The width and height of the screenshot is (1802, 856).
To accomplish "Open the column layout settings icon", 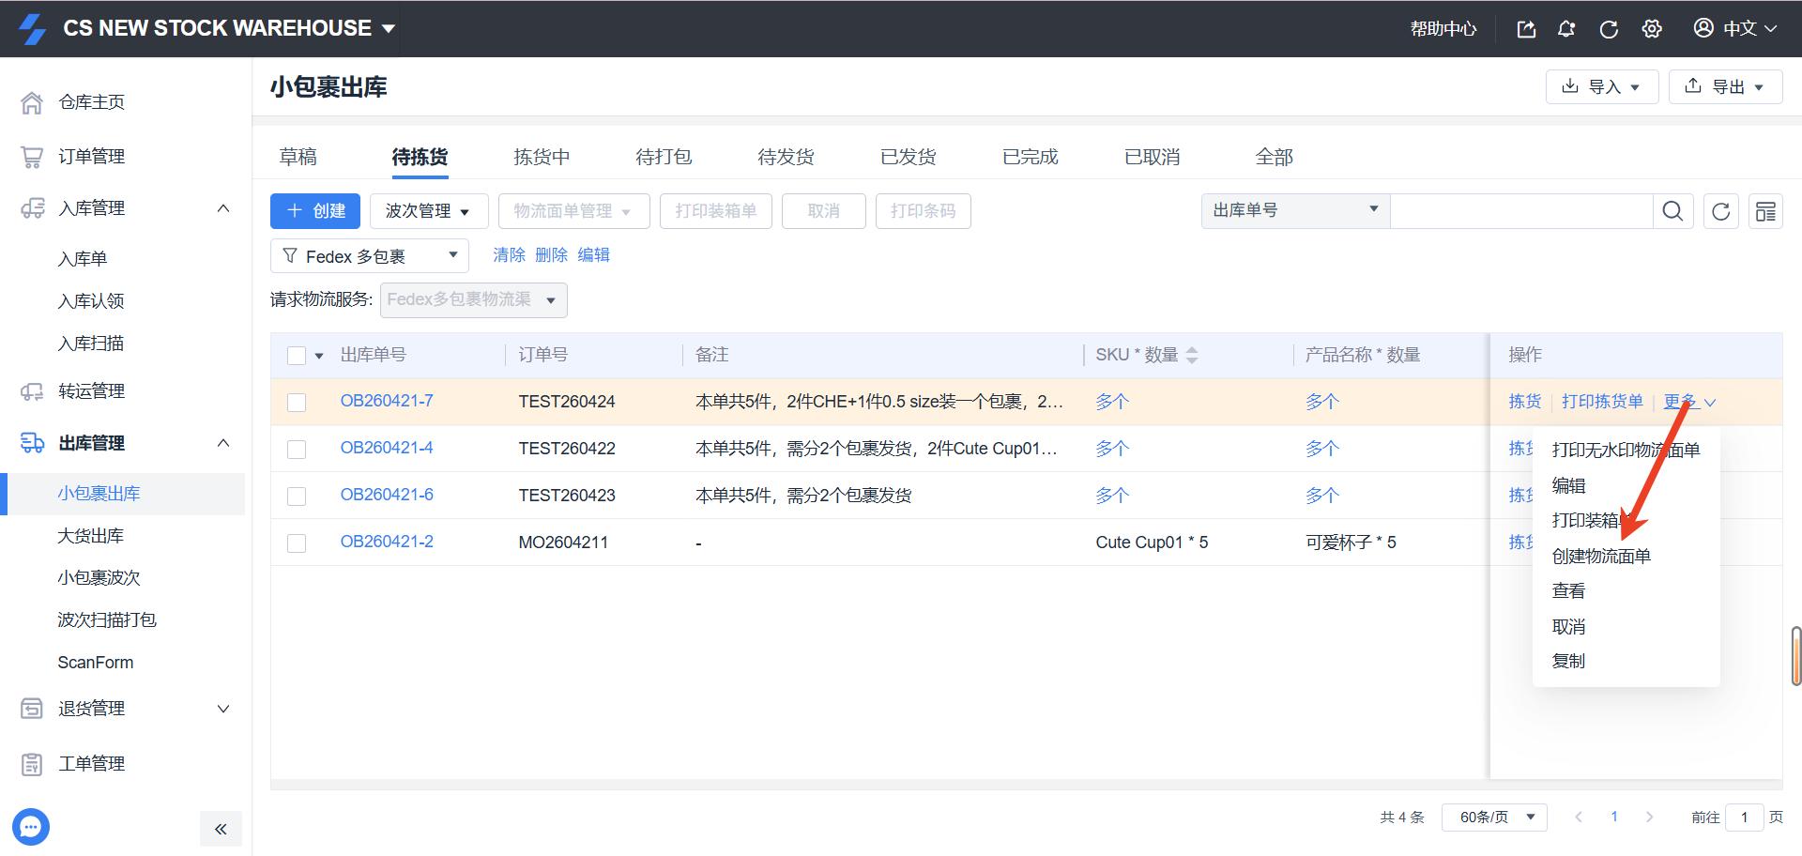I will click(x=1765, y=211).
